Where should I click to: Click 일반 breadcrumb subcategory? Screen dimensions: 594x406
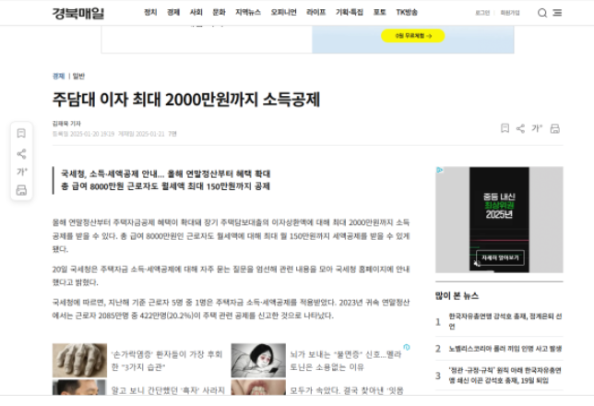click(78, 77)
